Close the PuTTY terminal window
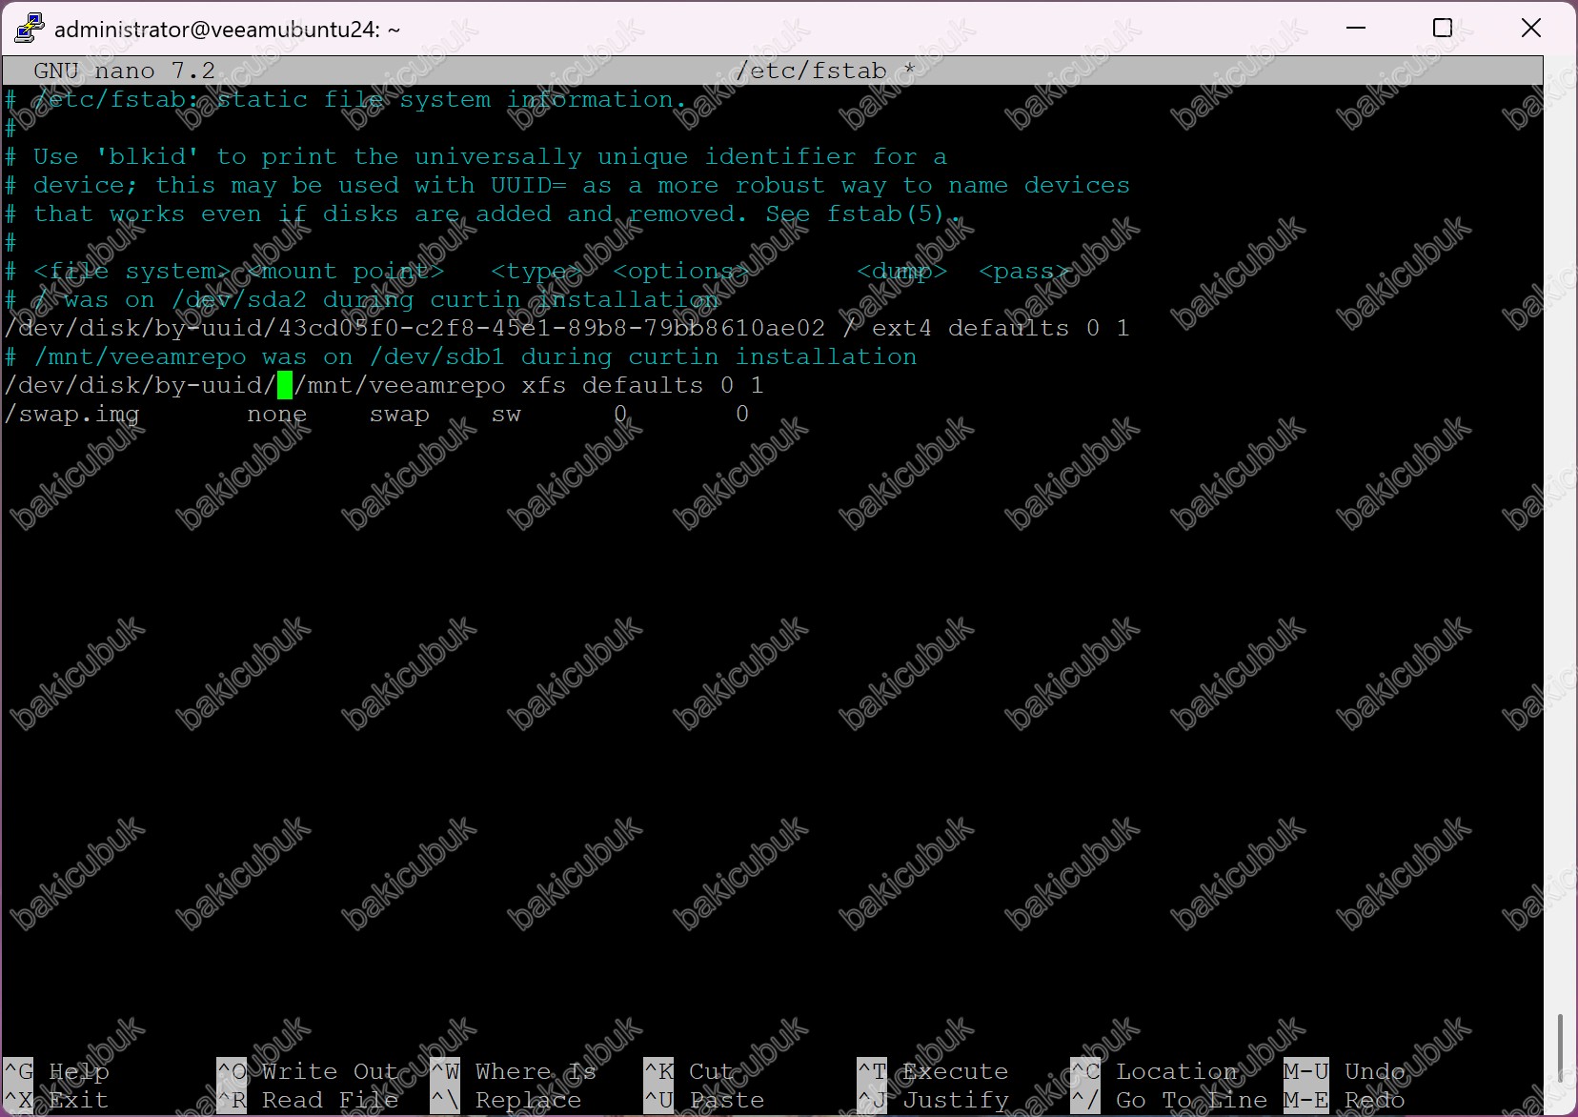Viewport: 1578px width, 1117px height. point(1531,29)
